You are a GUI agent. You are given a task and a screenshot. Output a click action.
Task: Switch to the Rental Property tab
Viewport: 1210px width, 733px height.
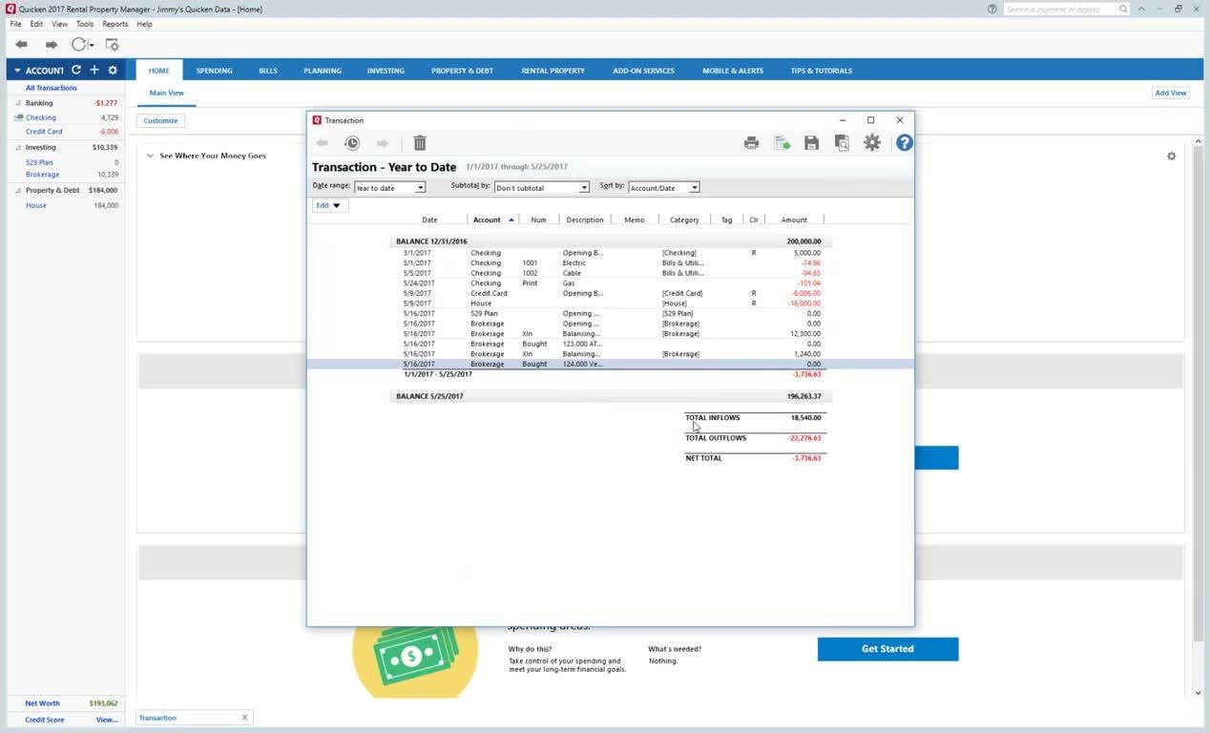[x=553, y=71]
